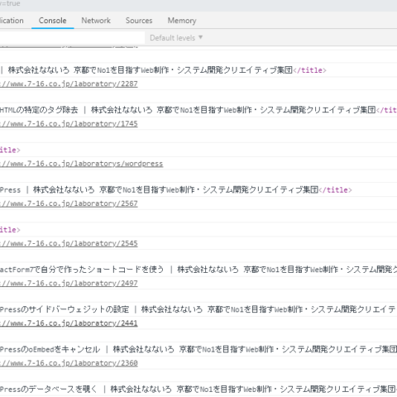Open the Sources tab
Image resolution: width=397 pixels, height=397 pixels.
(x=139, y=21)
